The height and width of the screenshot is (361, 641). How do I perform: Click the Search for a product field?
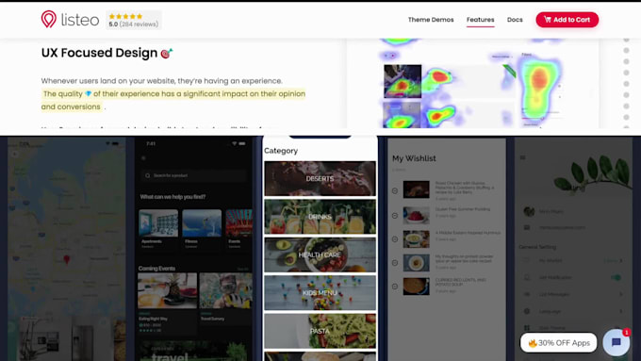pos(194,175)
